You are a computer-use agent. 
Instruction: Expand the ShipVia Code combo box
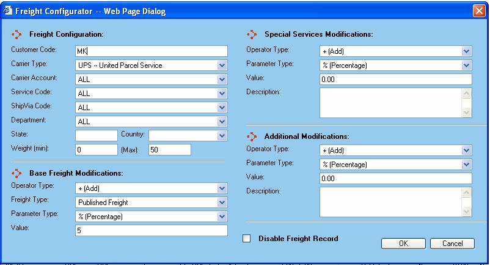click(x=222, y=107)
